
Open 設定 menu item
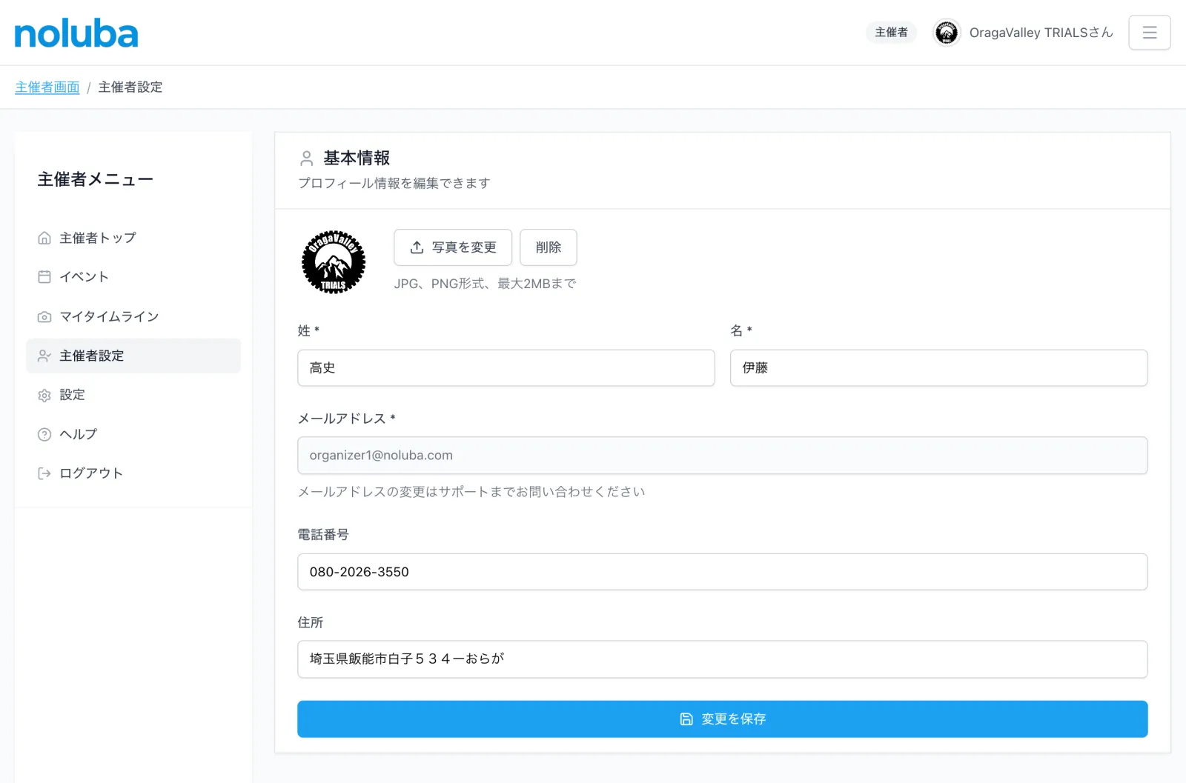pos(133,395)
